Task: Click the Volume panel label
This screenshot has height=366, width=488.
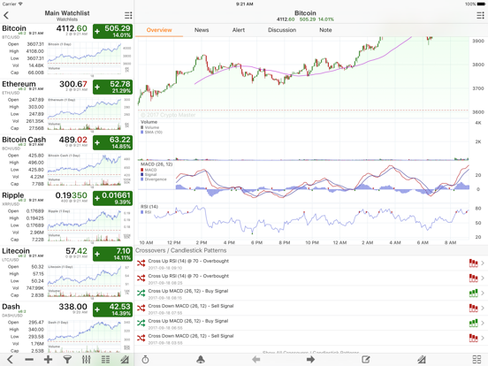Action: [149, 122]
